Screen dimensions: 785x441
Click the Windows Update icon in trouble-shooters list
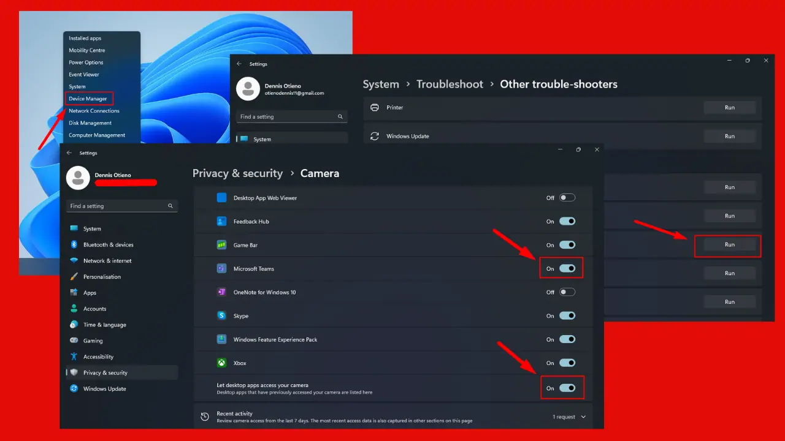pos(375,136)
